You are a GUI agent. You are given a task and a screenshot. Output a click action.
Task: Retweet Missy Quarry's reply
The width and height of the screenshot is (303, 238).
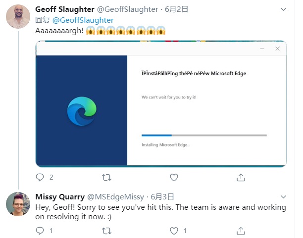point(106,231)
